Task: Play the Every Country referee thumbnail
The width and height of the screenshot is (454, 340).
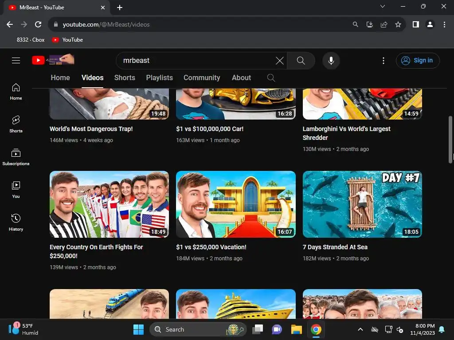Action: [x=109, y=204]
